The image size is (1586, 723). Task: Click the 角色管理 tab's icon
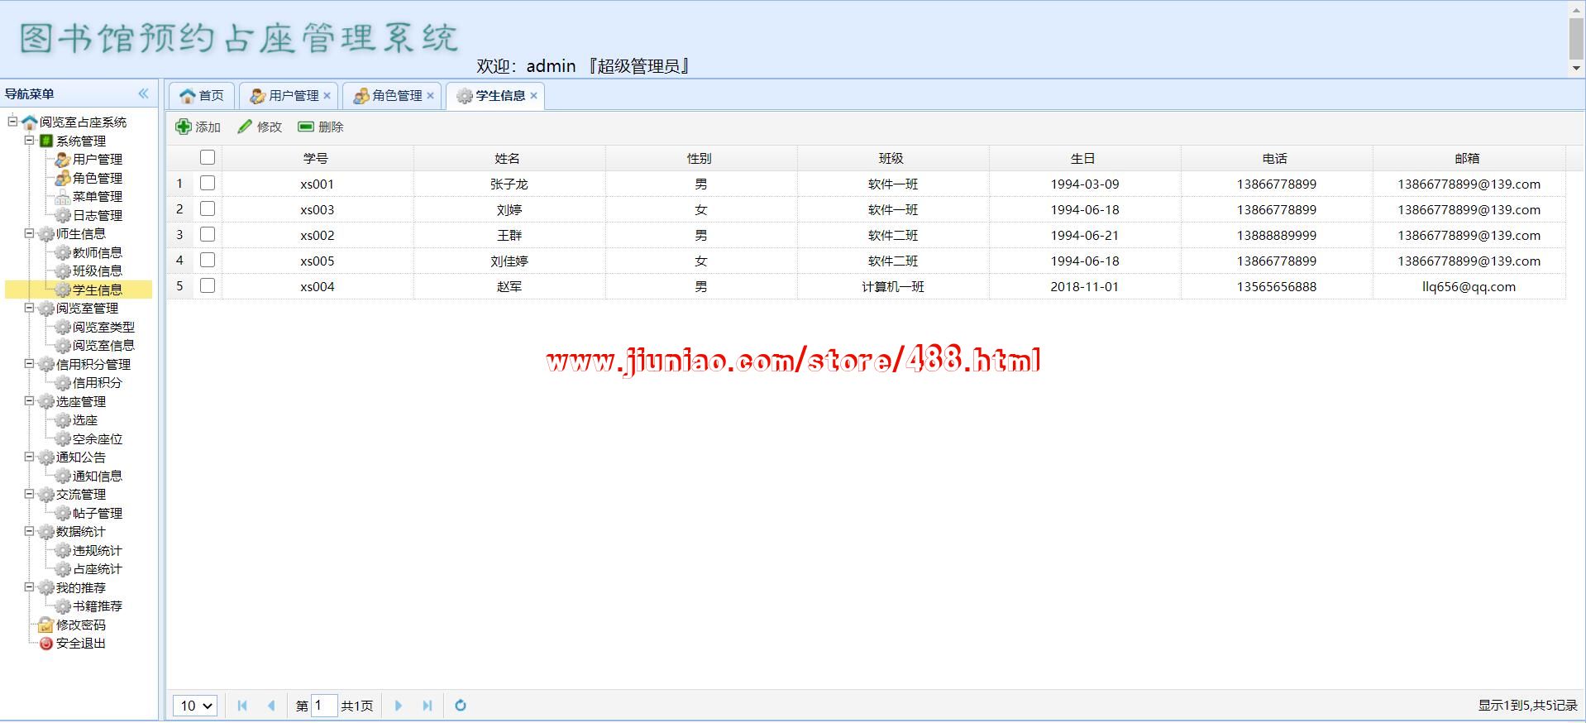click(361, 96)
